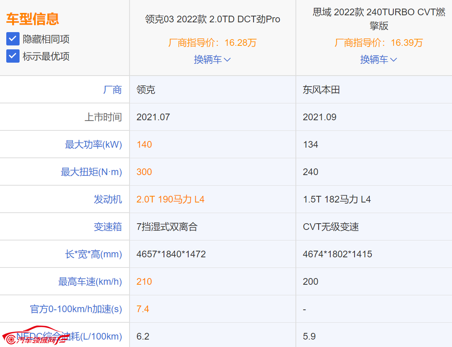The width and height of the screenshot is (452, 347).
Task: Click the 思域 2022款 240TURBO CVT燃擎版 title
Action: 379,19
